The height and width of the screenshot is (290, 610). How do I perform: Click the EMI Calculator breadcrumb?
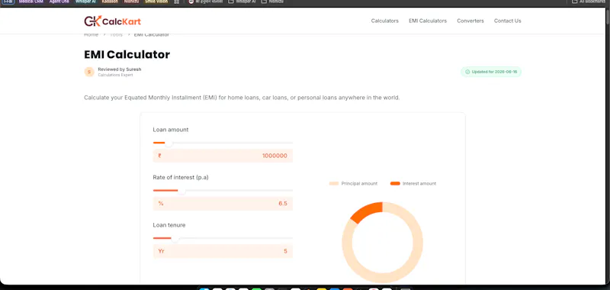(151, 34)
